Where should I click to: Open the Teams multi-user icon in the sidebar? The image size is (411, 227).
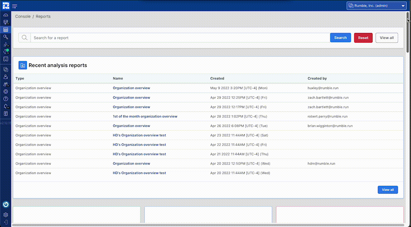(x=6, y=84)
